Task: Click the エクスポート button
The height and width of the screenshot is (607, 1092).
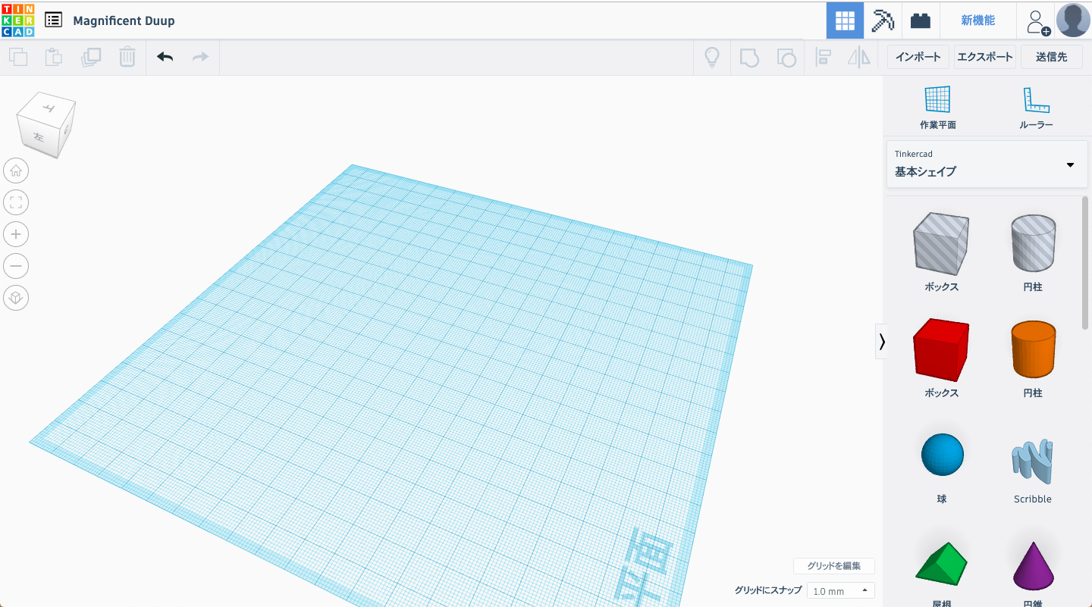Action: (984, 57)
